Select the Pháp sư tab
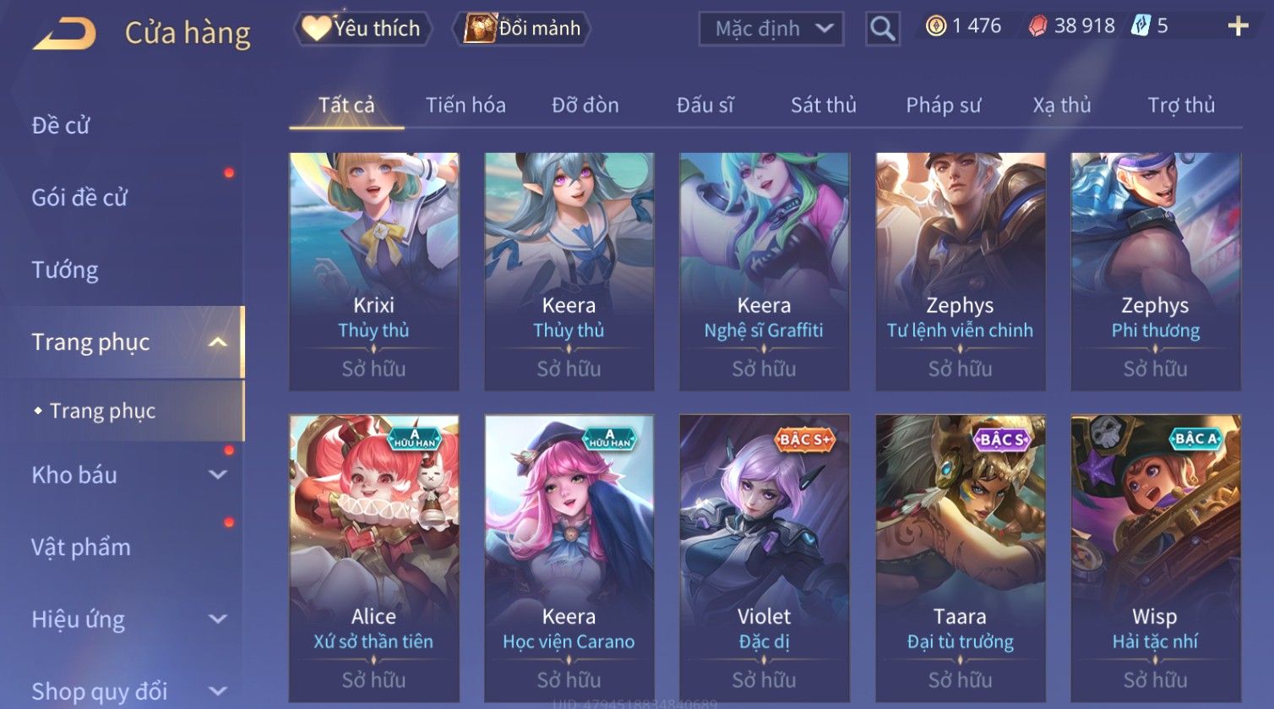This screenshot has height=709, width=1274. pos(944,105)
